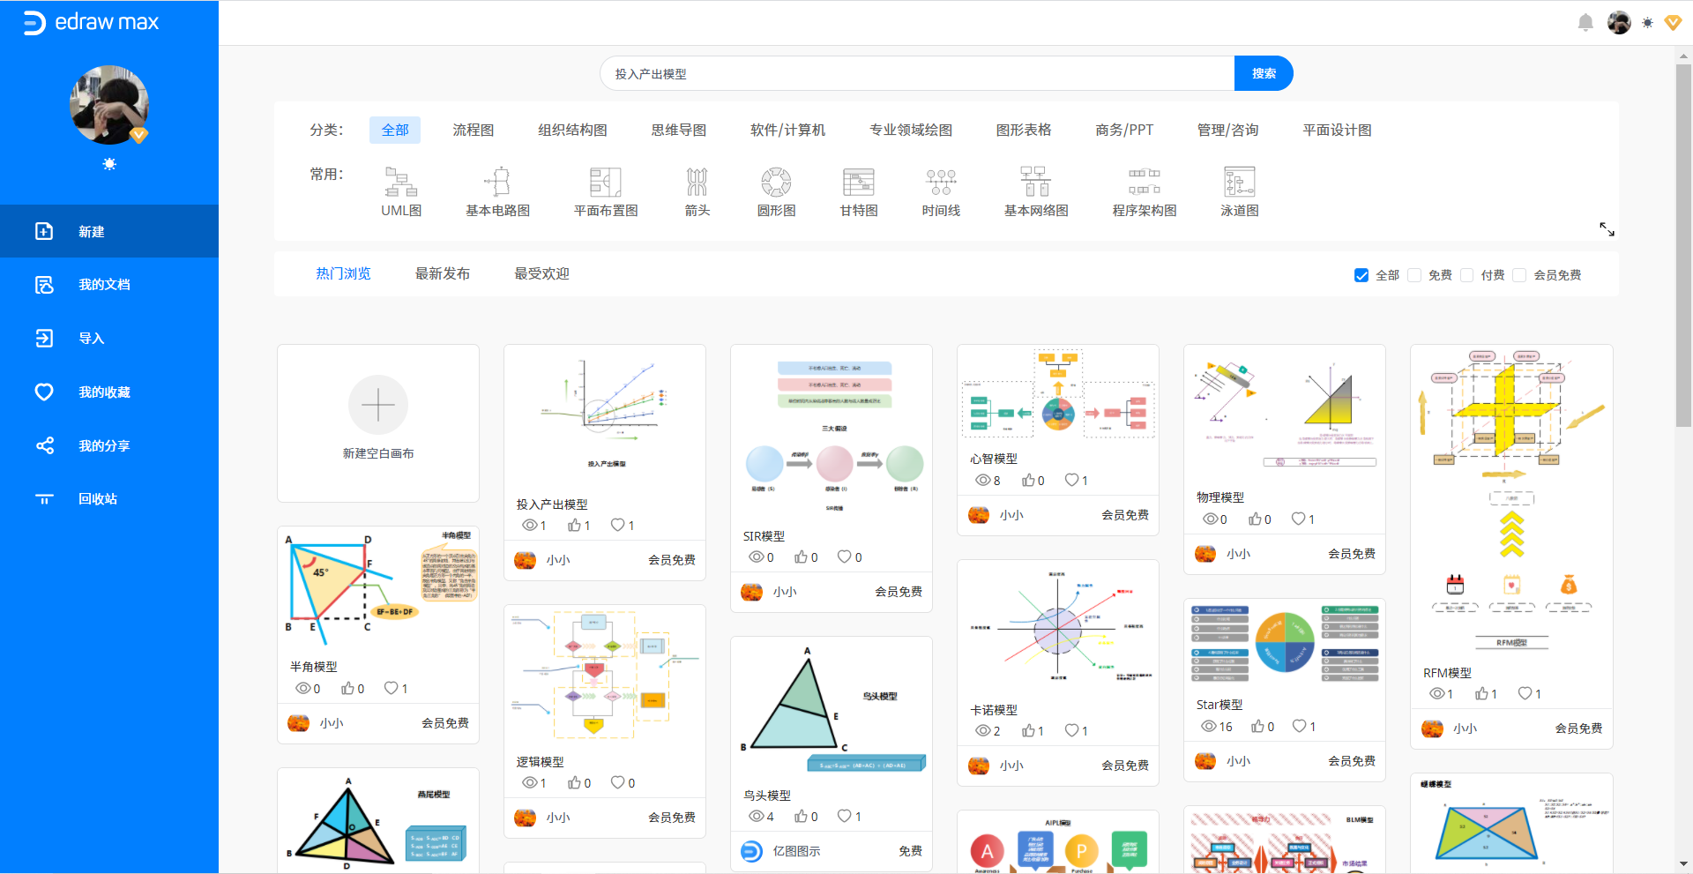Screen dimensions: 1693x874
Task: Select the 组织结构图 category
Action: tap(573, 131)
